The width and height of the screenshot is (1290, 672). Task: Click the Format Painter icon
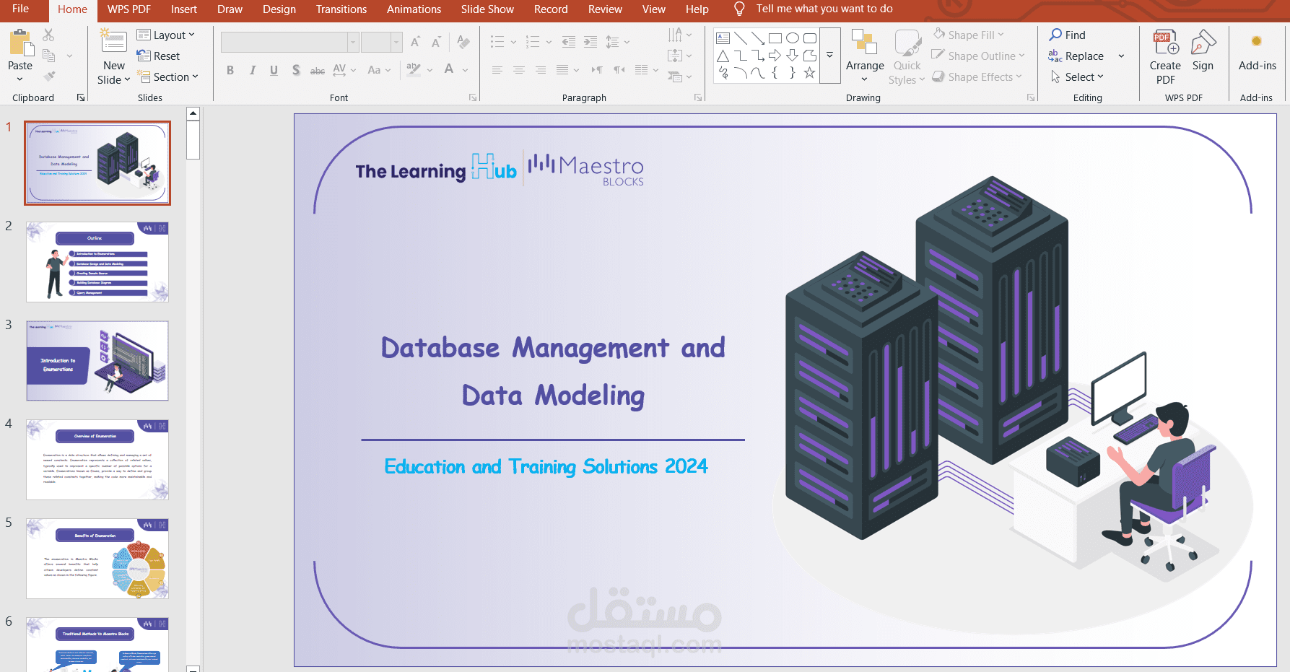[49, 76]
